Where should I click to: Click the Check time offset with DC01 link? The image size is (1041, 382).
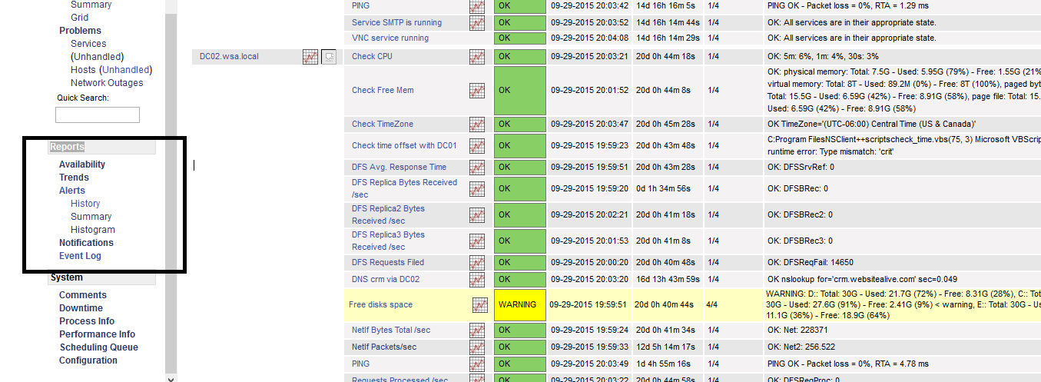[x=404, y=145]
